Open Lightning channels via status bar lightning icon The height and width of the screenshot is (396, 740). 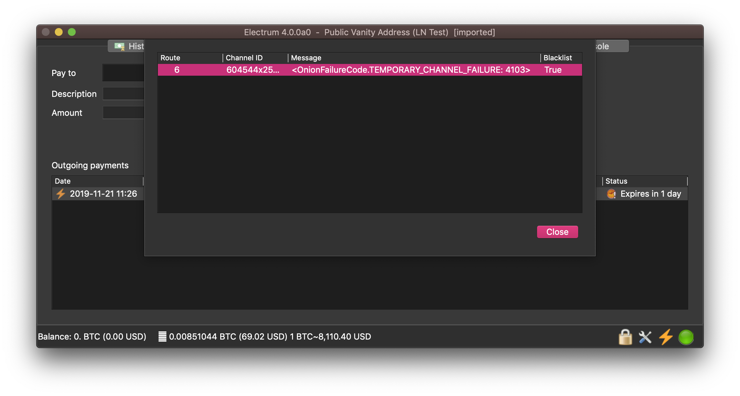(666, 337)
